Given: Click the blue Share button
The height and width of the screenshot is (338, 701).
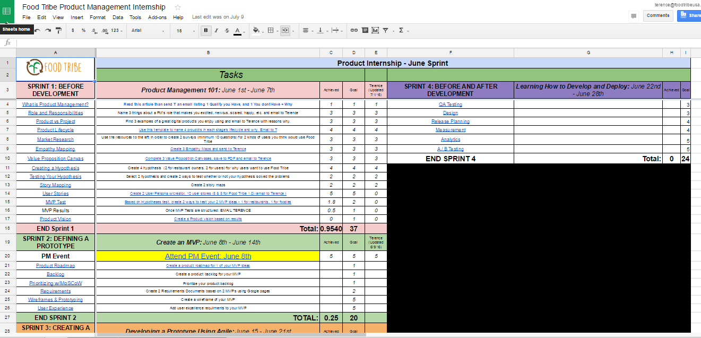Looking at the screenshot, I should point(689,16).
